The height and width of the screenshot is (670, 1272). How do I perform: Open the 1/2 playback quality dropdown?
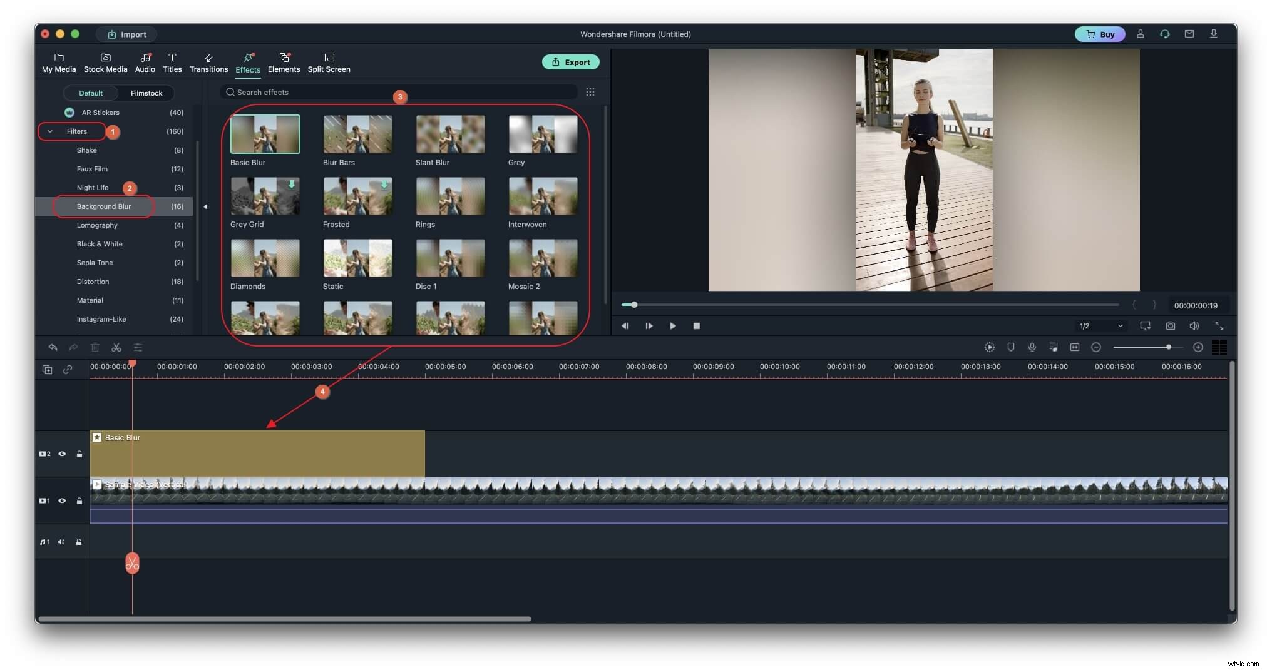click(1100, 326)
